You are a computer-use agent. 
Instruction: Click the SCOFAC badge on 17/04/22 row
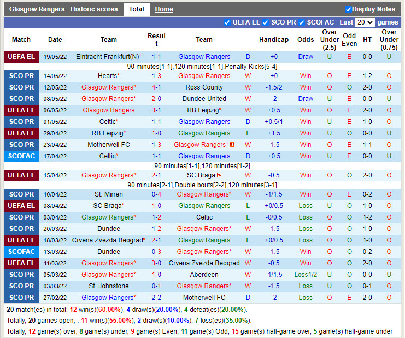coord(21,156)
